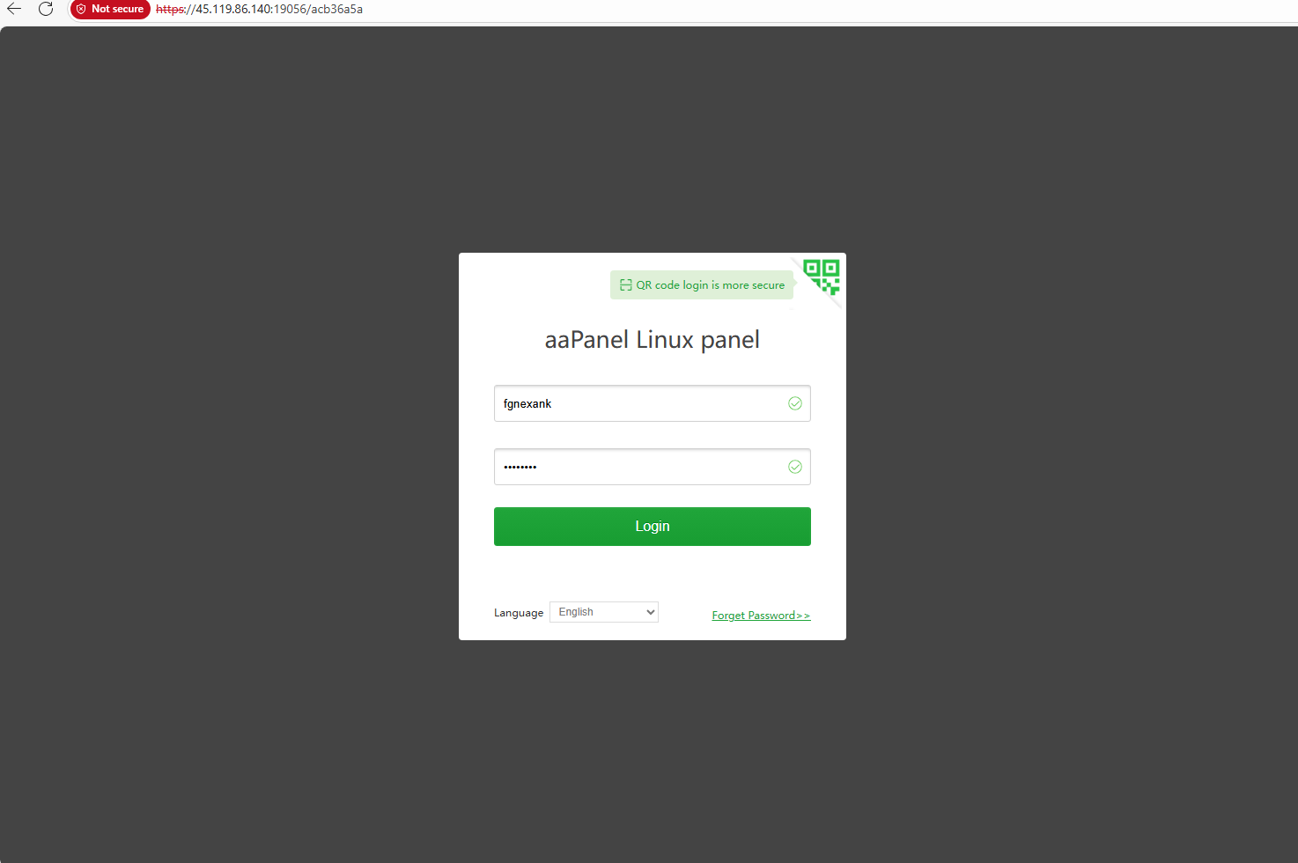
Task: Go back using the browser back arrow
Action: point(14,9)
